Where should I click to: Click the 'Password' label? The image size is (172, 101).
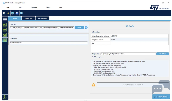(x=14, y=39)
